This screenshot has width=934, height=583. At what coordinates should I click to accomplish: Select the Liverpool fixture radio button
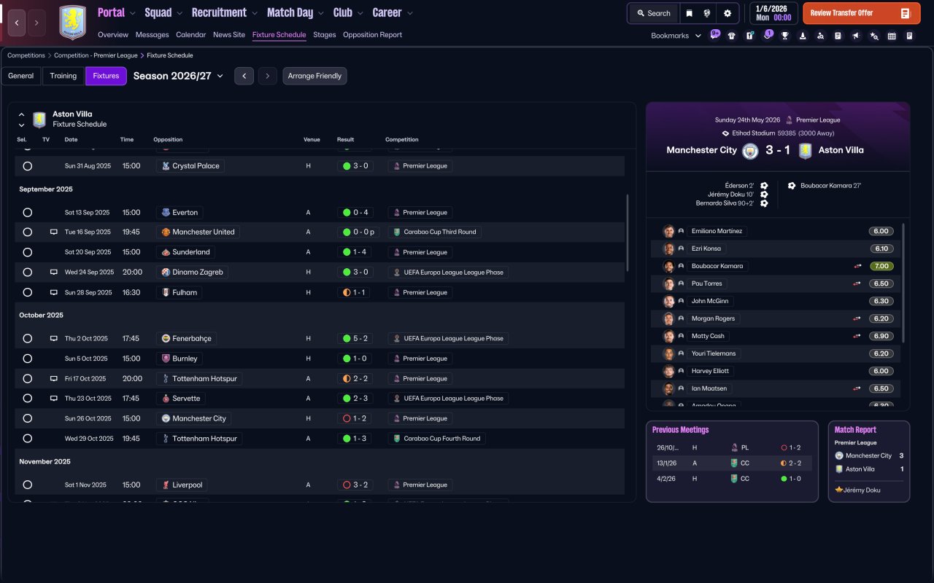coord(28,485)
